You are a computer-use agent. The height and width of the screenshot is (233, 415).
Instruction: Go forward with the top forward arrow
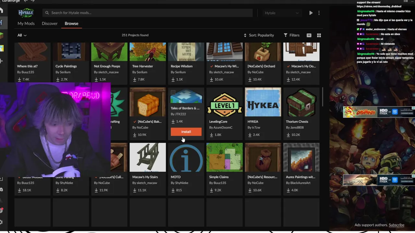(x=33, y=1)
